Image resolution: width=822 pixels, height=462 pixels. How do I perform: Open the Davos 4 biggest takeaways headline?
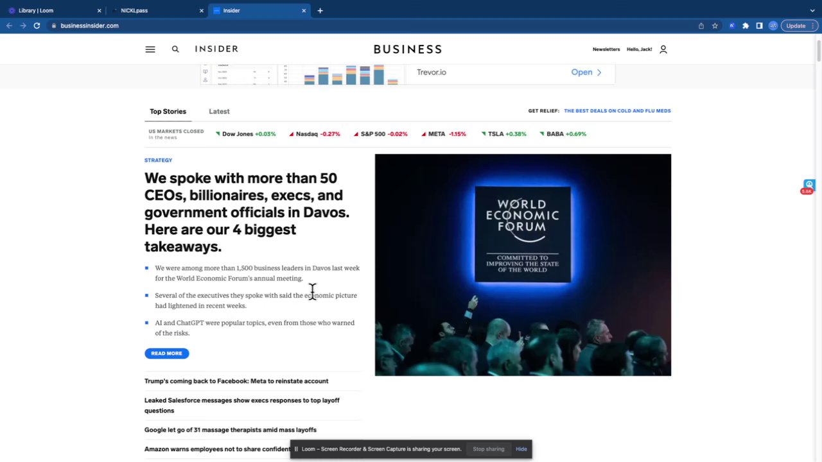tap(247, 212)
